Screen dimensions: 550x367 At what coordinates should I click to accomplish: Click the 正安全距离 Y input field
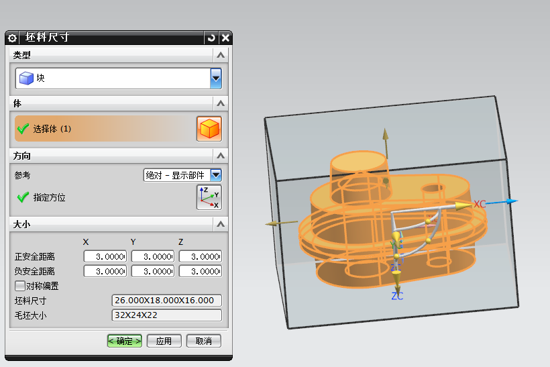pos(153,256)
